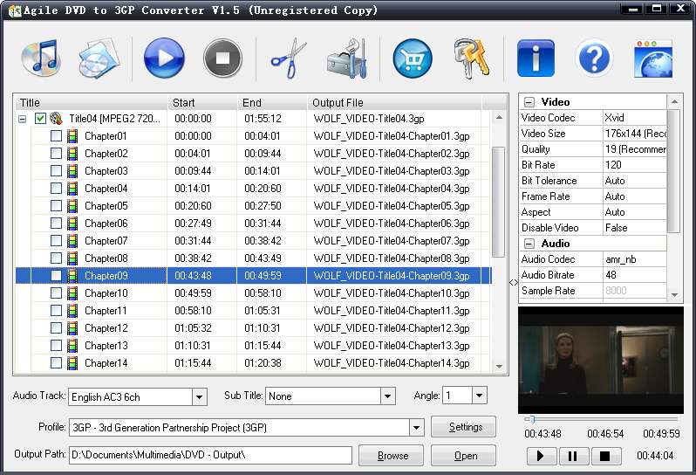Viewport: 696px width, 475px height.
Task: Click the application icon in title bar
Action: pos(15,10)
